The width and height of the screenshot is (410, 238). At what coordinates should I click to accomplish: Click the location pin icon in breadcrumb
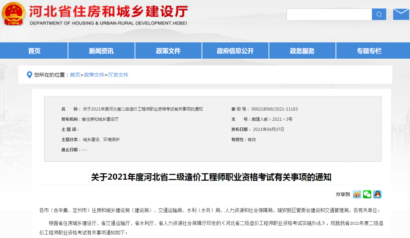[x=29, y=75]
